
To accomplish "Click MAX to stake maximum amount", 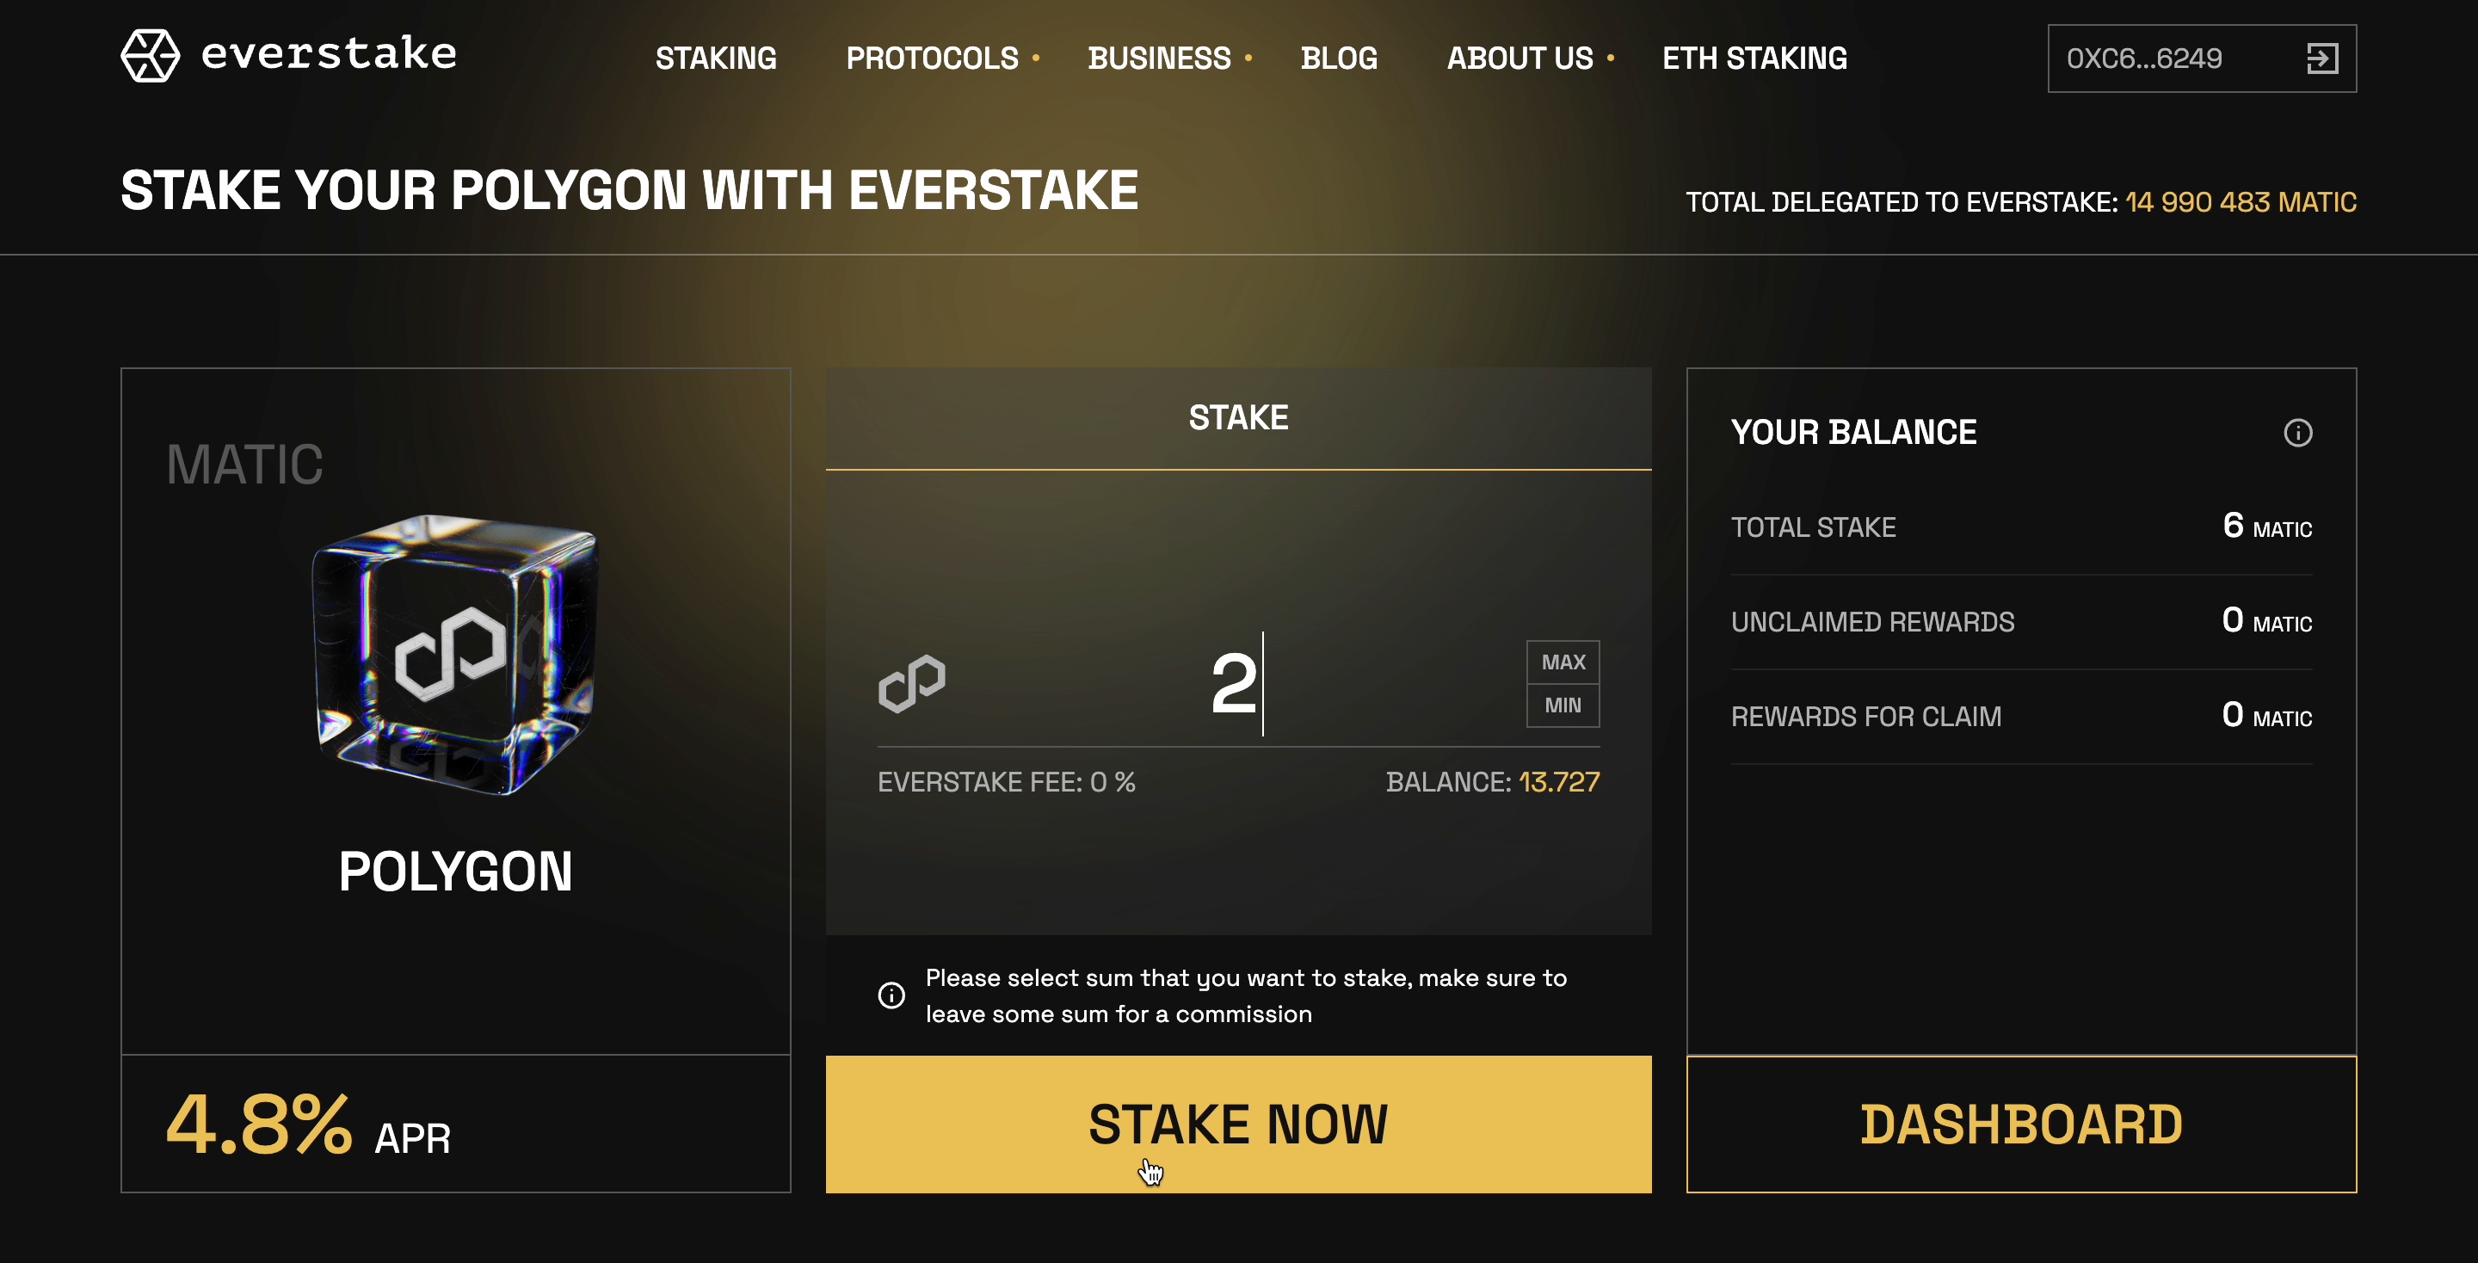I will [1563, 662].
